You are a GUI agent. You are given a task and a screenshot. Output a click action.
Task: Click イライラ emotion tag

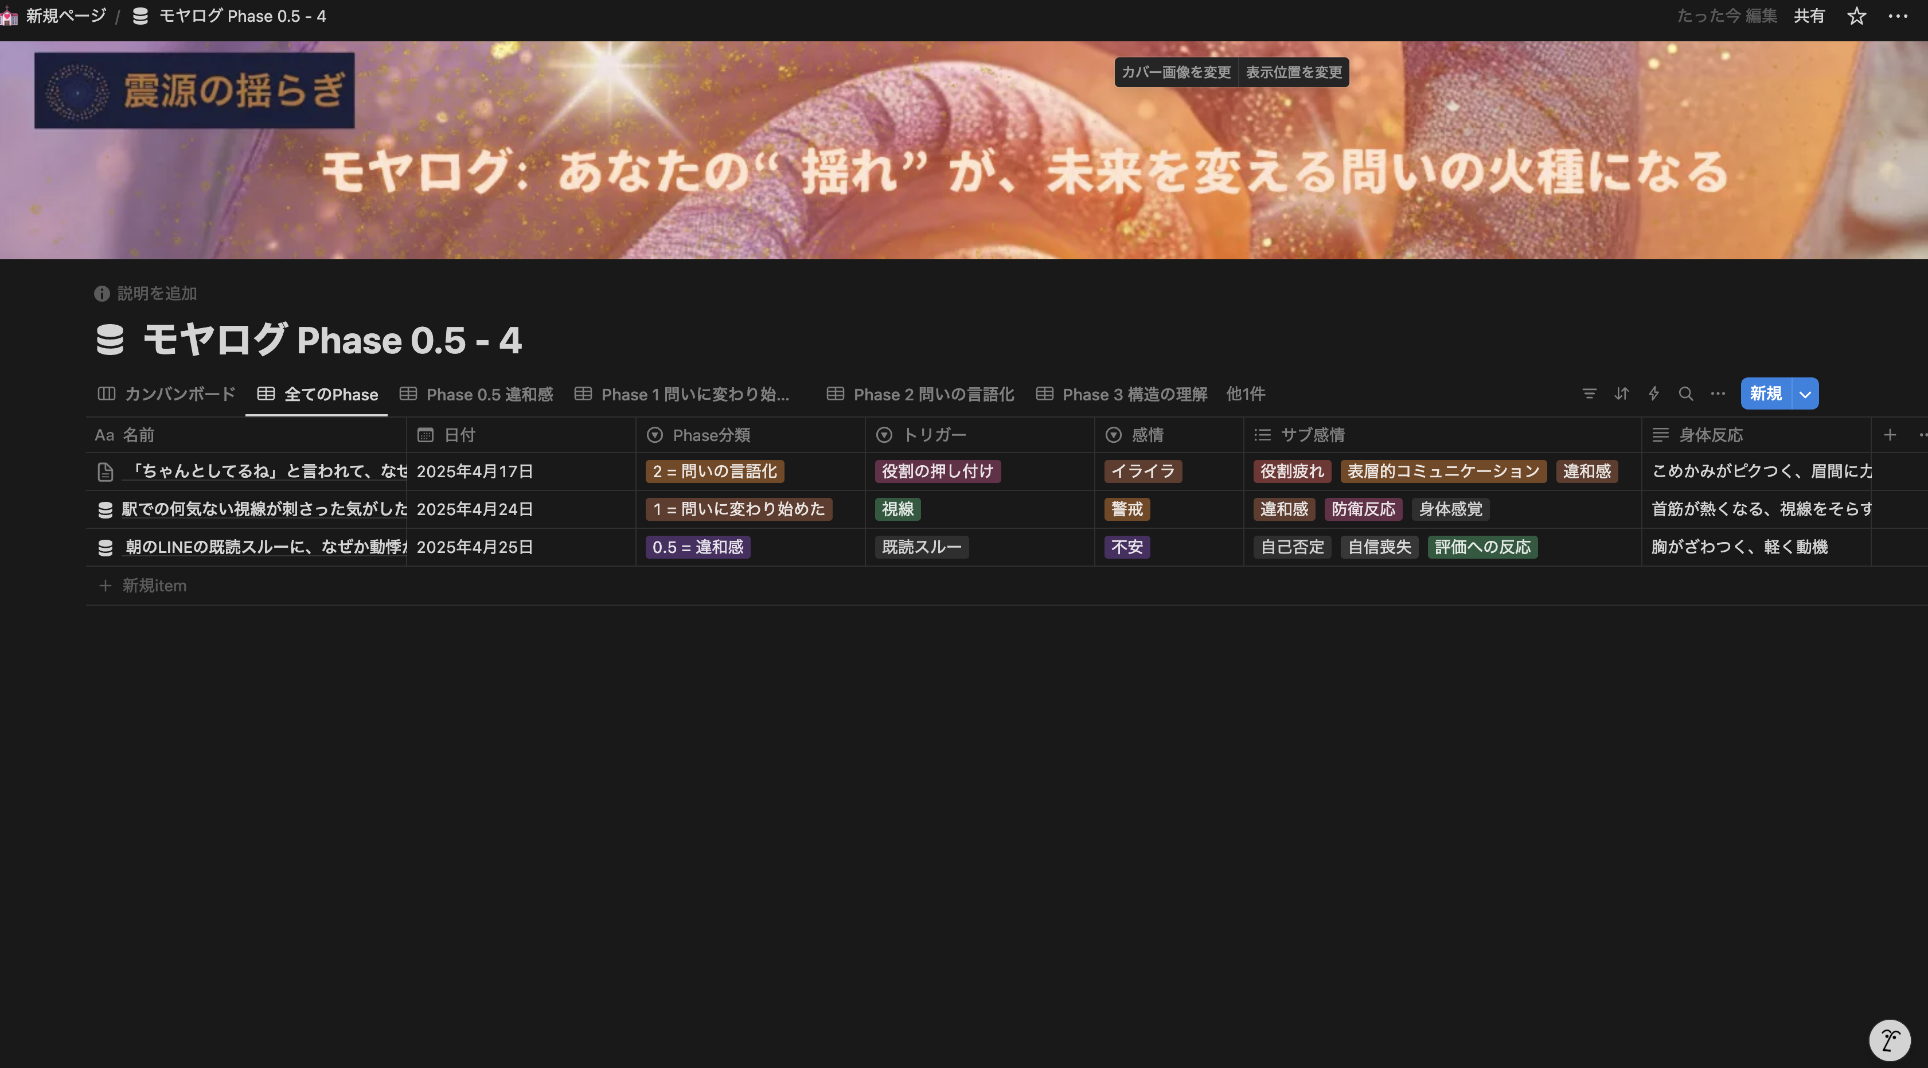[x=1143, y=471]
